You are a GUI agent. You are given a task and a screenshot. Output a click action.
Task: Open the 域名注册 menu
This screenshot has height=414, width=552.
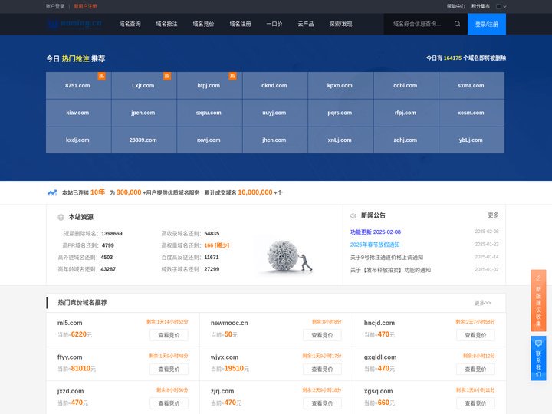pos(240,24)
